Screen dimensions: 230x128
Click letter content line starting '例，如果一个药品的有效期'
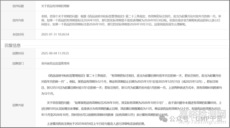coord(131,20)
